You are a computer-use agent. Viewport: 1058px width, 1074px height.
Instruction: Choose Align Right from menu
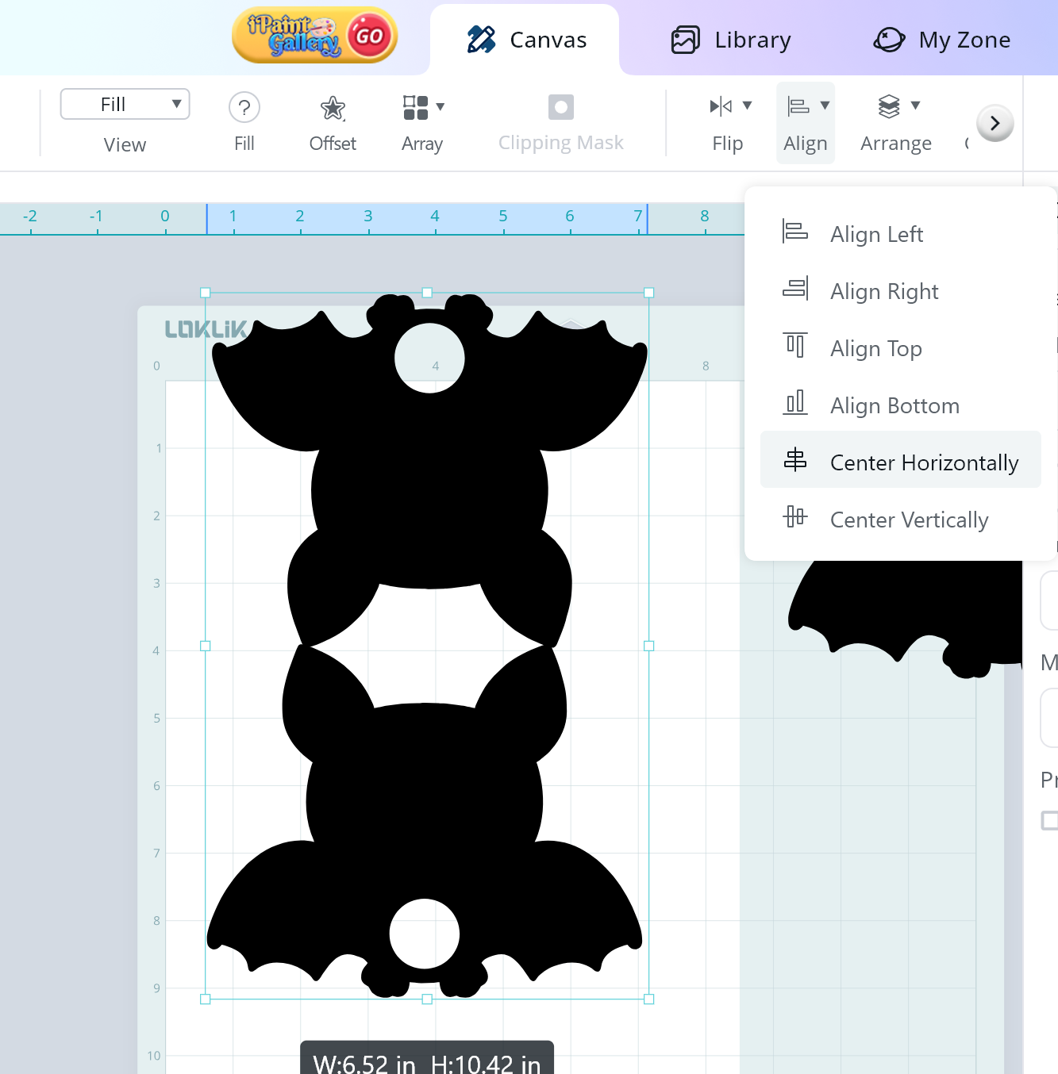coord(884,291)
